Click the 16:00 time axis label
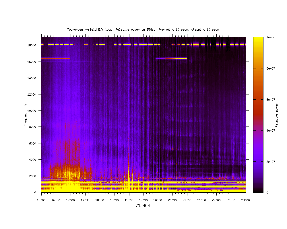The image size is (287, 229). coord(41,200)
